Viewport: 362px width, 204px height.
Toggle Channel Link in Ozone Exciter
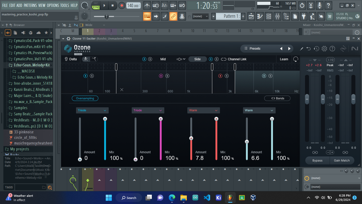pyautogui.click(x=234, y=59)
